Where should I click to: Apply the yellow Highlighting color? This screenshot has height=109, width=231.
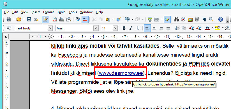coord(218,28)
